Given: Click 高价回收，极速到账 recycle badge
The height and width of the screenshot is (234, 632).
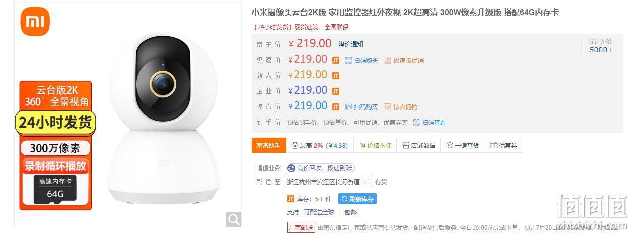Looking at the screenshot, I should point(321,168).
